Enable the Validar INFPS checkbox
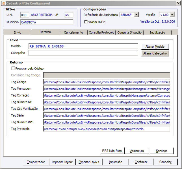Viewport: 182px width, 169px height. point(86,22)
